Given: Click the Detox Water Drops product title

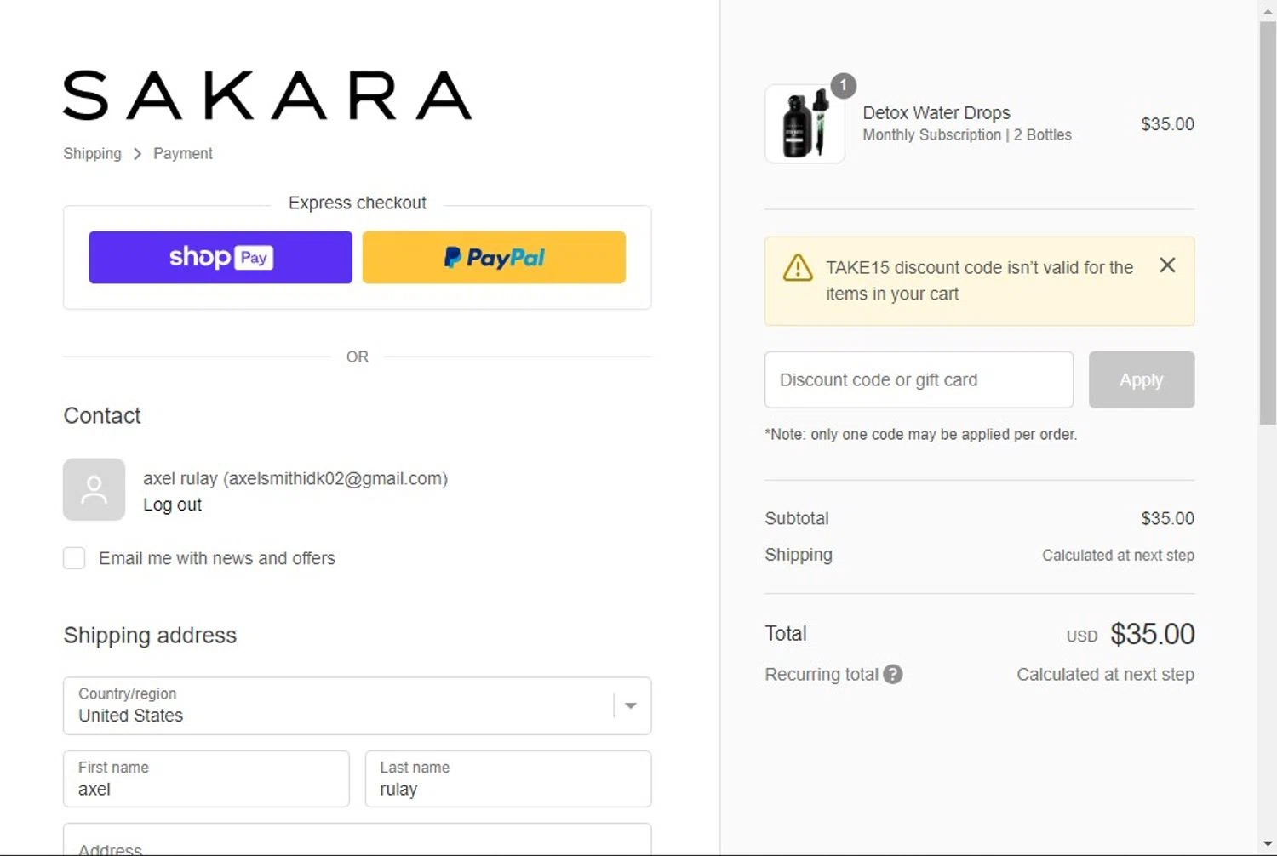Looking at the screenshot, I should point(936,113).
